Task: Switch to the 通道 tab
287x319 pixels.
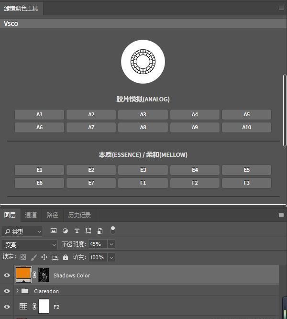Action: point(31,215)
